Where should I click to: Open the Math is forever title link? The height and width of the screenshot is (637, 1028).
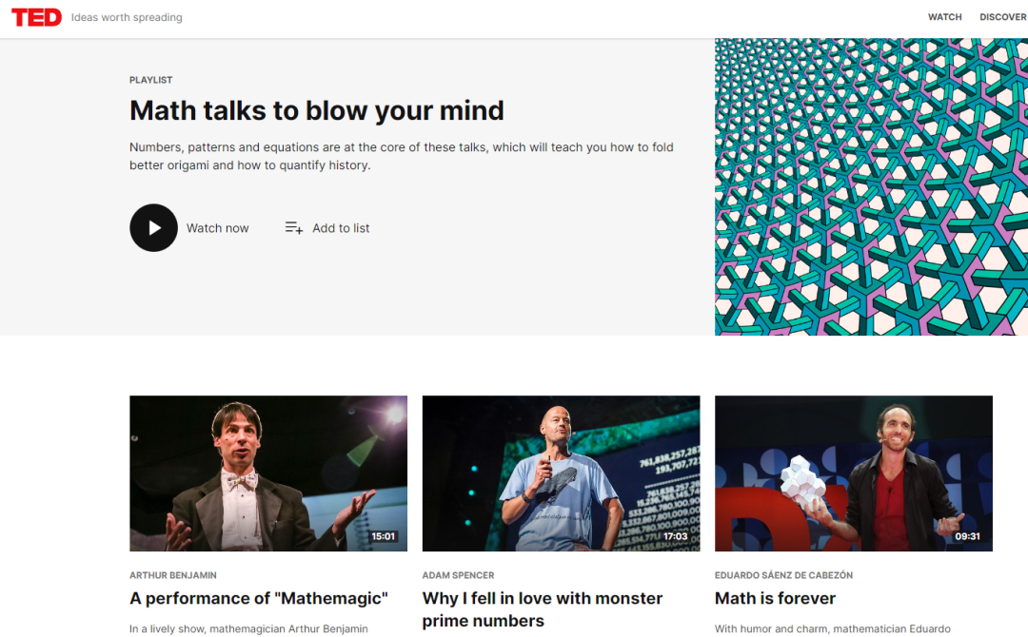point(775,598)
